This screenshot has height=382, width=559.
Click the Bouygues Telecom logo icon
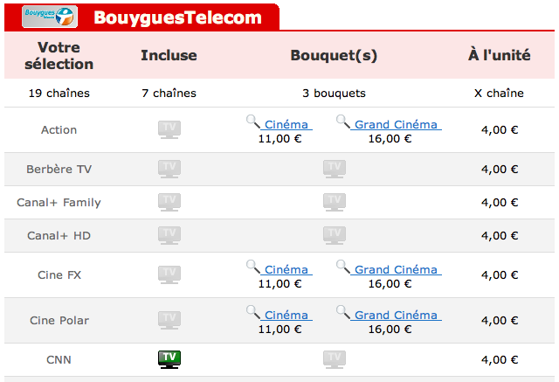click(x=50, y=17)
